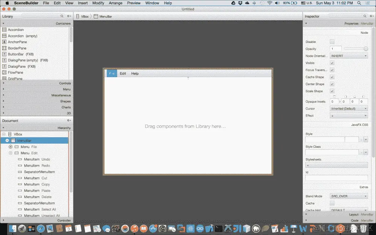Toggle the Scale Shape checkbox

point(332,91)
